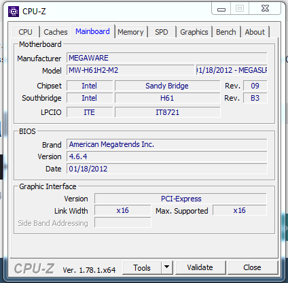Click the Max. Supported label
288x283 pixels.
tap(182, 211)
